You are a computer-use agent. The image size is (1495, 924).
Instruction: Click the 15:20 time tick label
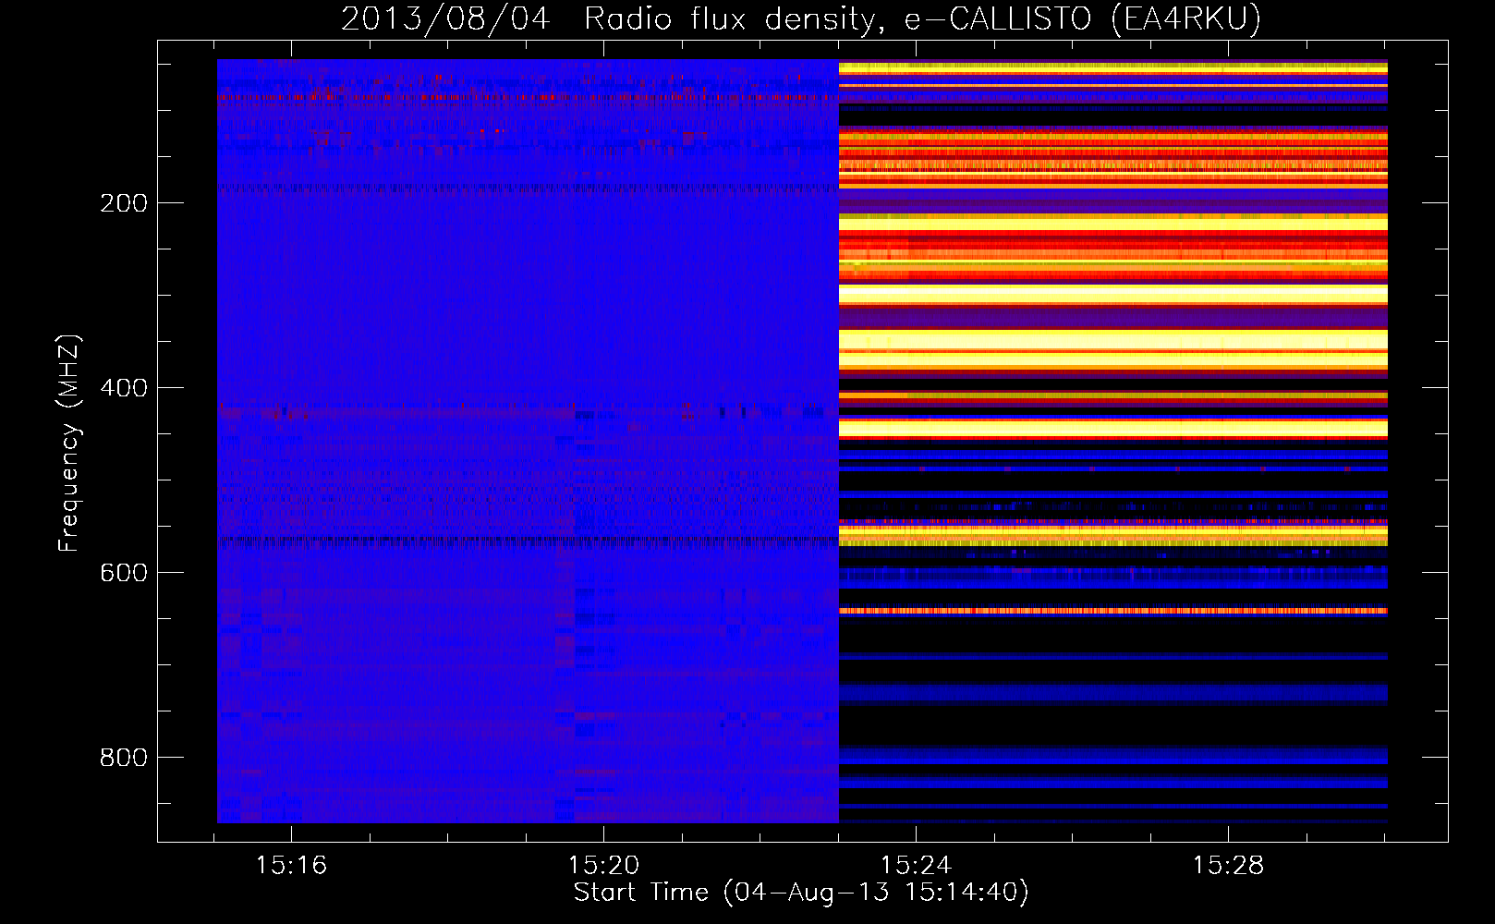click(603, 866)
